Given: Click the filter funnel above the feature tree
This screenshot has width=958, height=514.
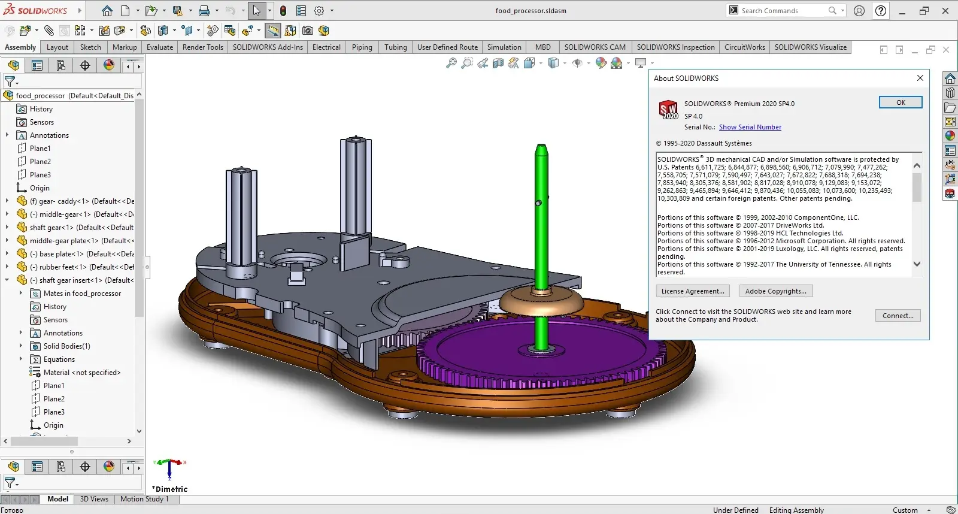Looking at the screenshot, I should click(x=10, y=81).
